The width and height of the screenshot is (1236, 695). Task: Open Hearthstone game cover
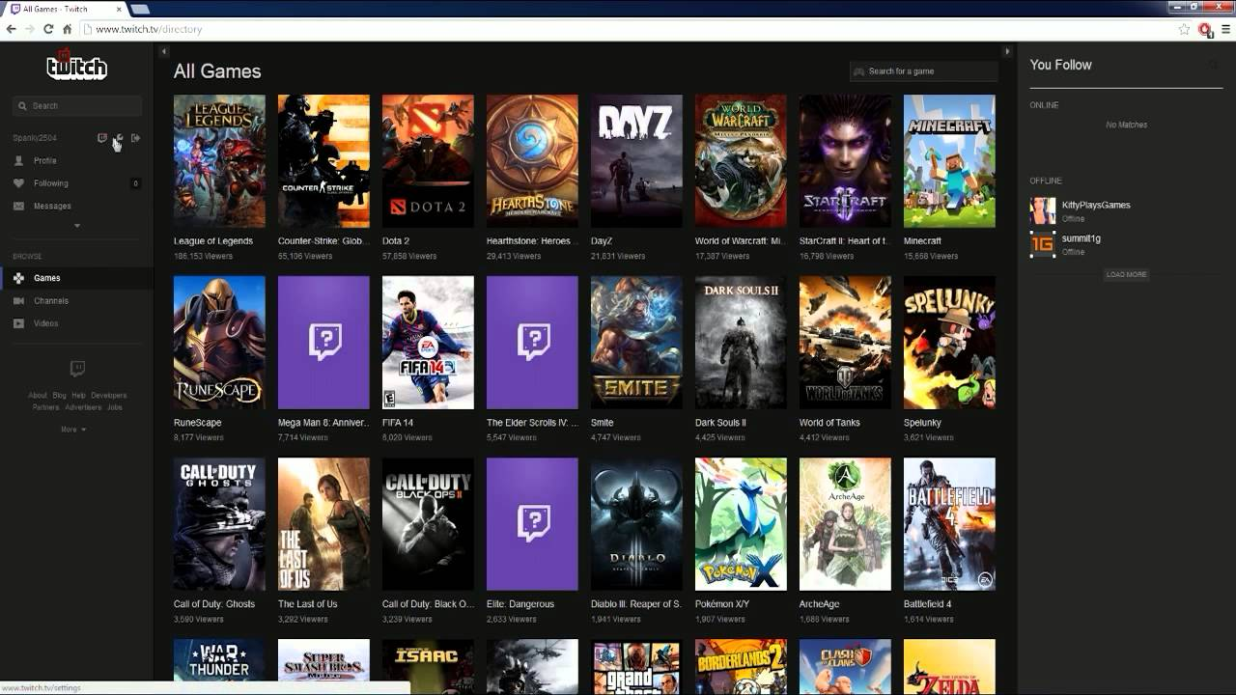(x=532, y=161)
